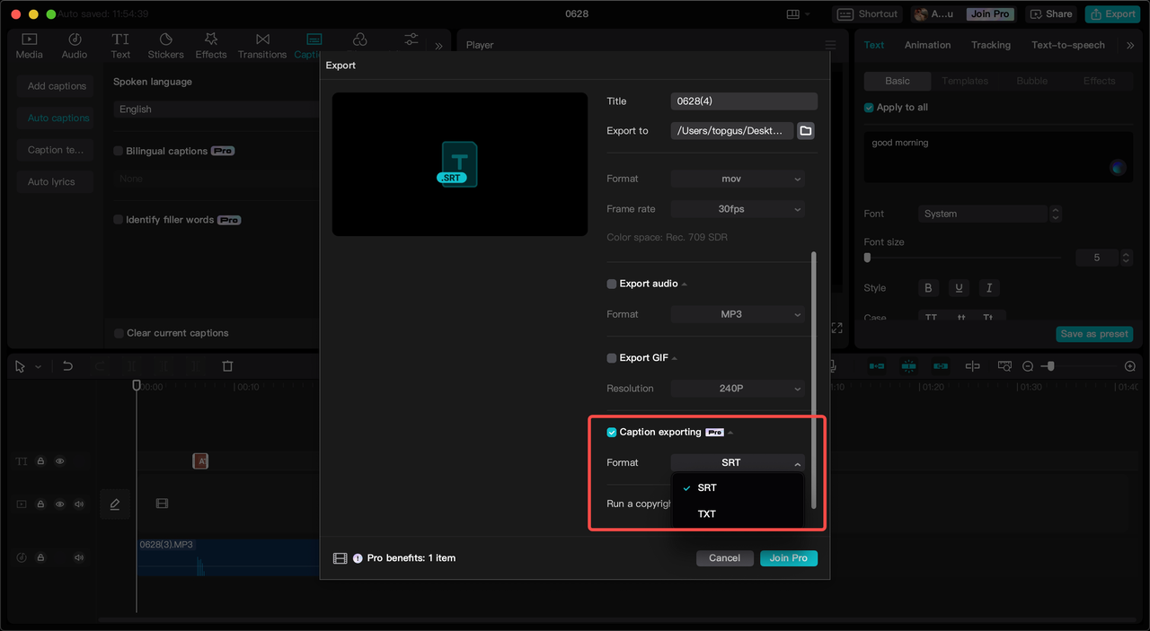Apply bold text style
The image size is (1150, 631).
point(928,288)
